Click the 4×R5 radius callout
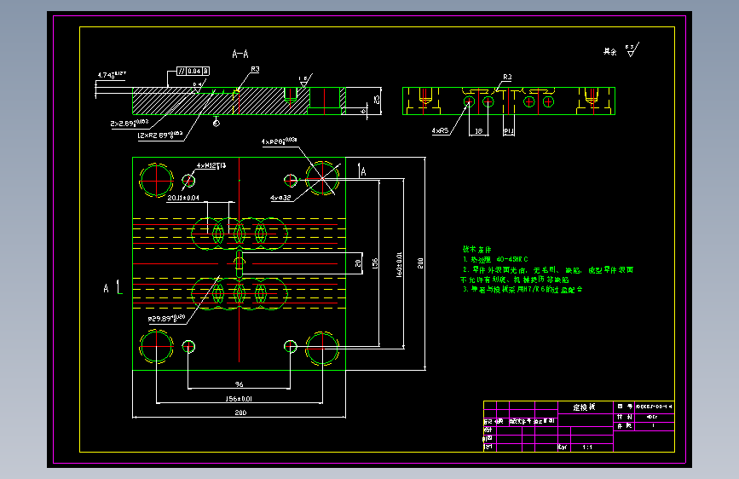Image resolution: width=739 pixels, height=479 pixels. tap(440, 130)
